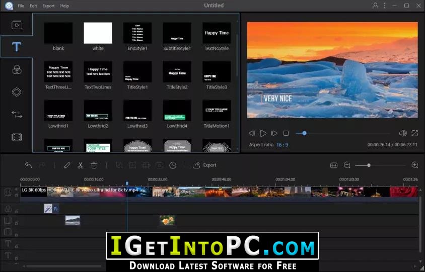Select the TitleStyle2 template
Screen dimensions: 425x272
click(177, 75)
